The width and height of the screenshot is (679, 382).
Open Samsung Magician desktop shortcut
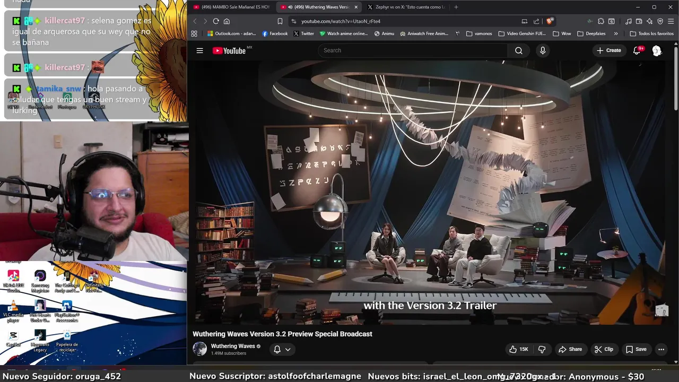[x=40, y=281]
